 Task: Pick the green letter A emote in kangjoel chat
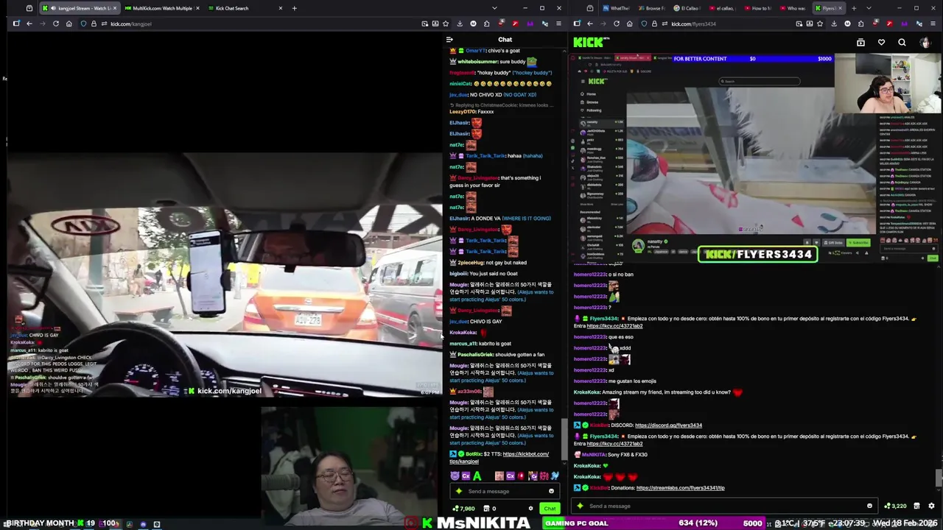tap(477, 476)
